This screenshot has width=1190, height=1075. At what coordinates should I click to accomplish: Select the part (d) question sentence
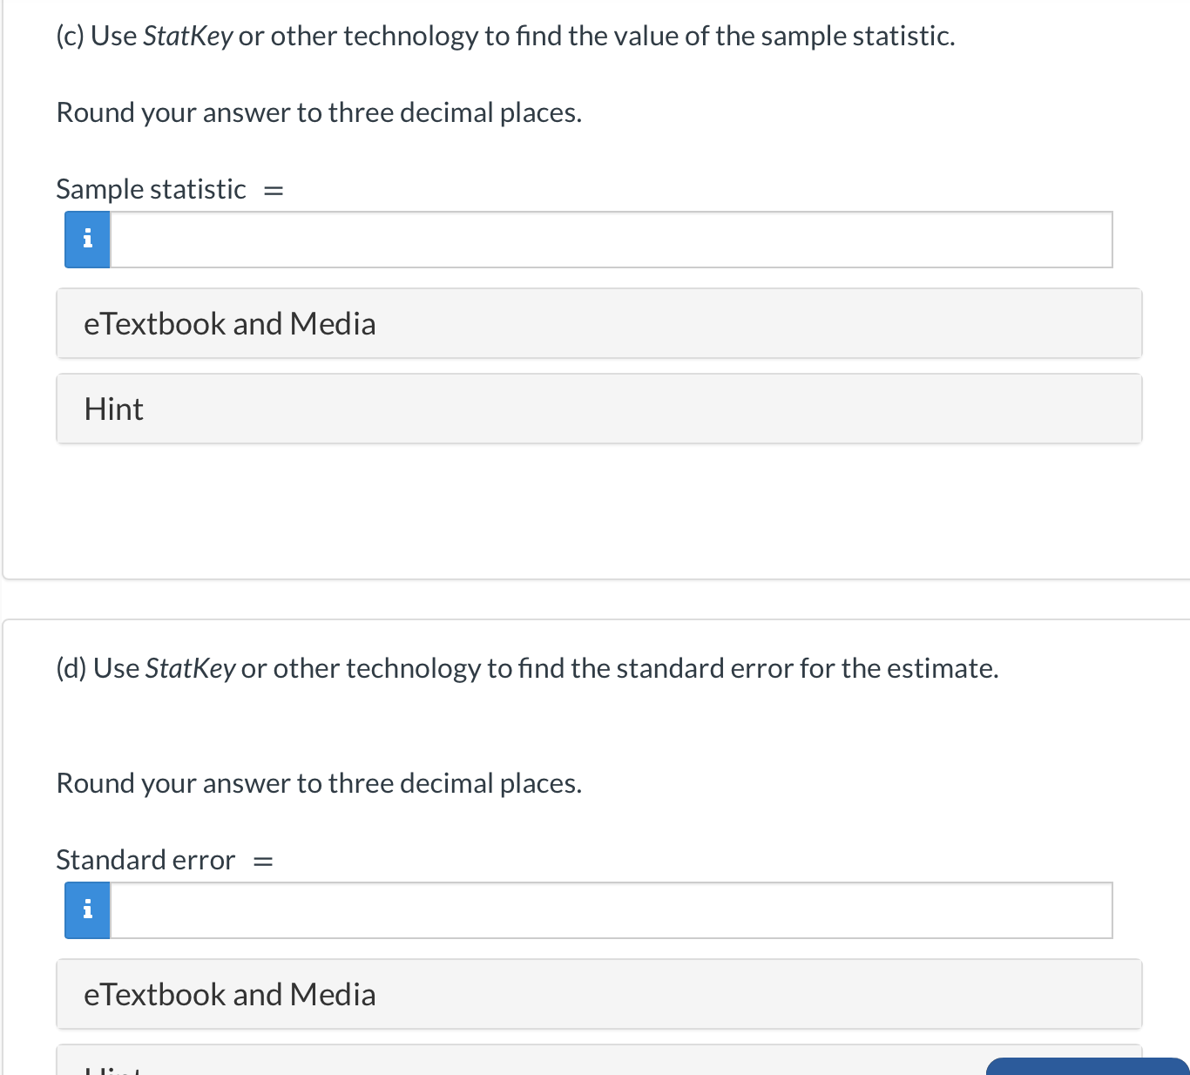(527, 668)
